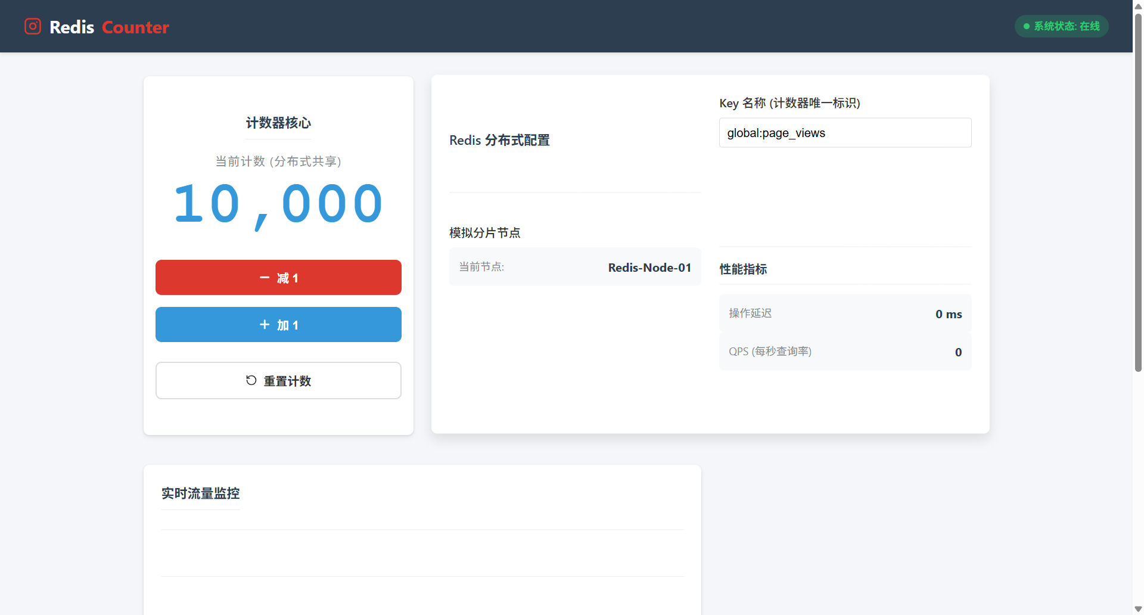The image size is (1144, 615).
Task: Click the green online status dot
Action: (1026, 26)
